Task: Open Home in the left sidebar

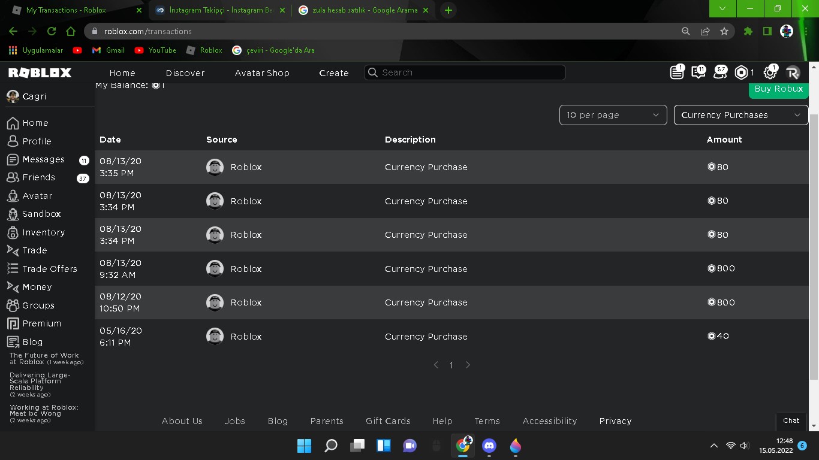Action: coord(28,123)
